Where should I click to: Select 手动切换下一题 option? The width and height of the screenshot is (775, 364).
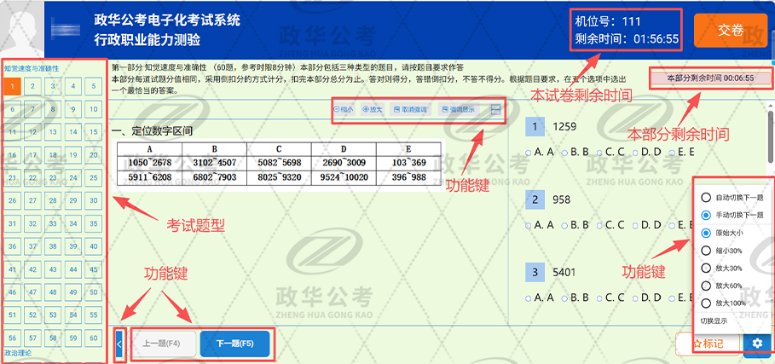tap(733, 215)
